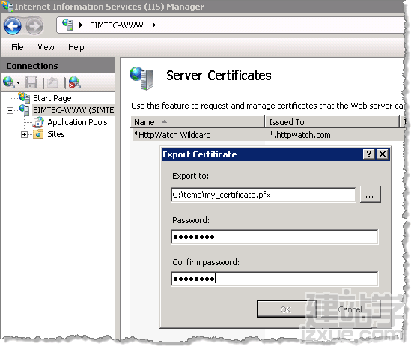
Task: Open the File menu
Action: point(17,47)
